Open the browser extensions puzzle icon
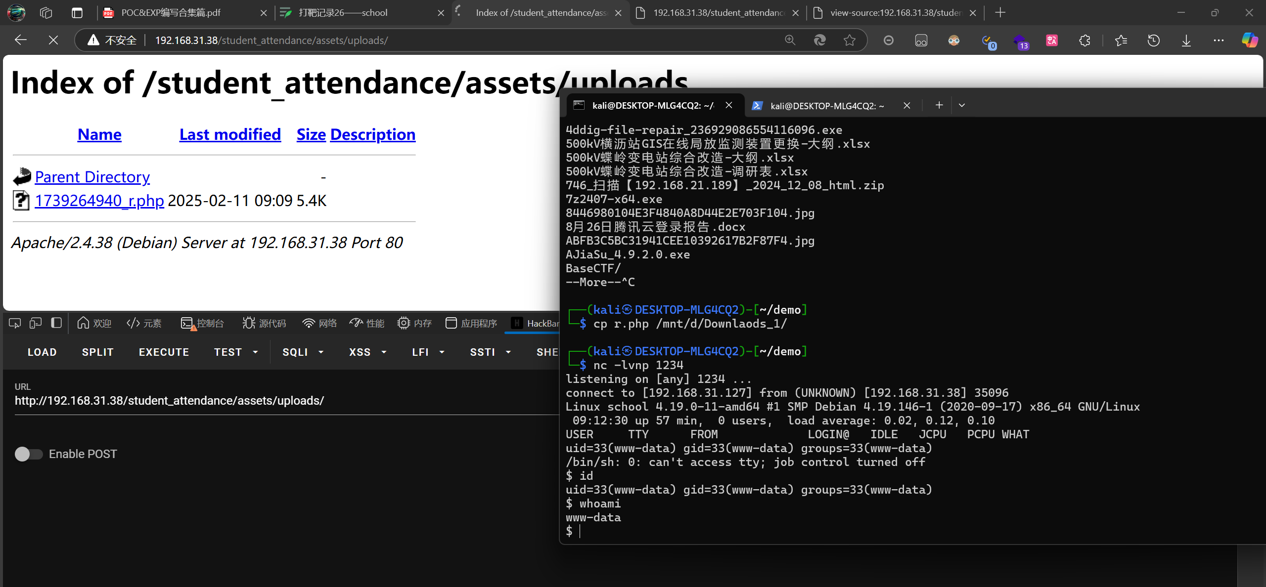The width and height of the screenshot is (1266, 587). 1084,40
